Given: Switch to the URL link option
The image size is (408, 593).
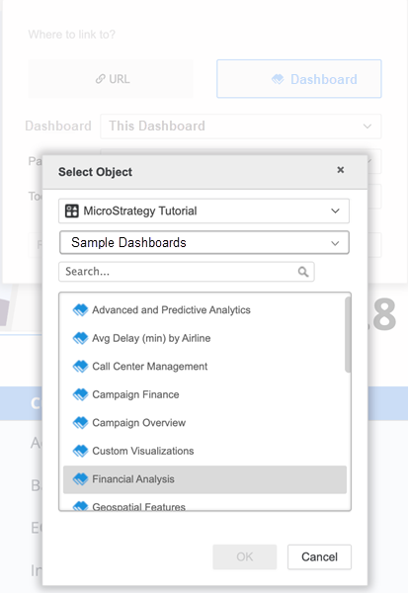Looking at the screenshot, I should 111,79.
